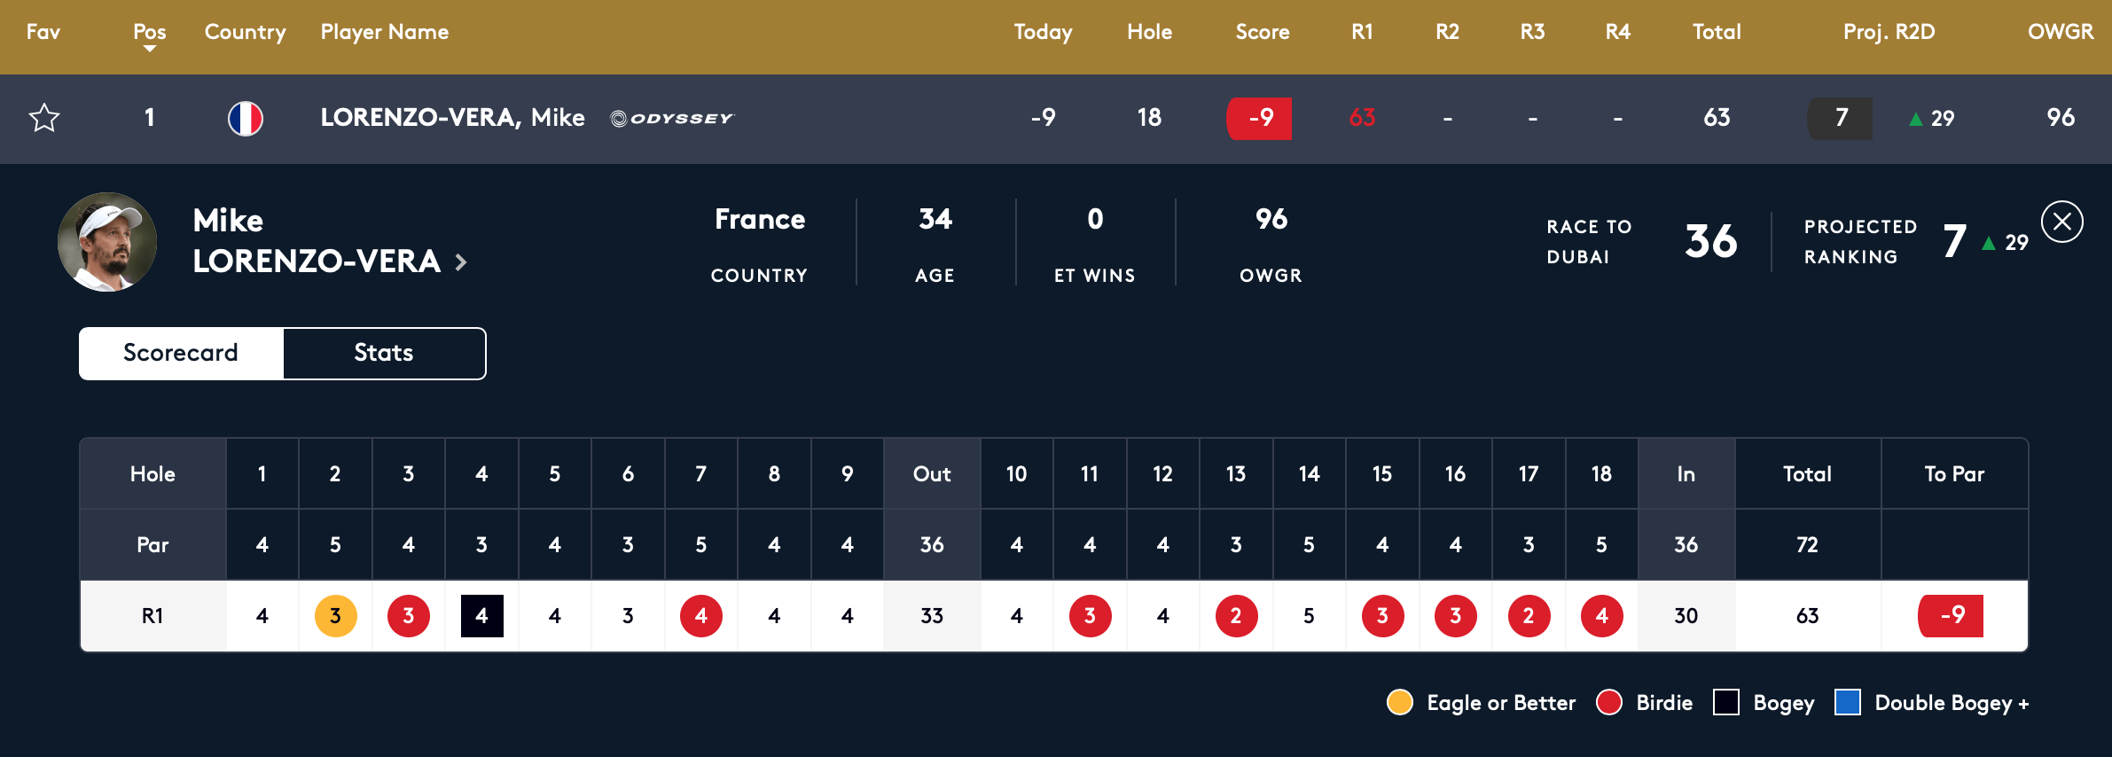Click Mike Lorenzo-Vera's profile photo
2112x757 pixels.
tap(107, 242)
